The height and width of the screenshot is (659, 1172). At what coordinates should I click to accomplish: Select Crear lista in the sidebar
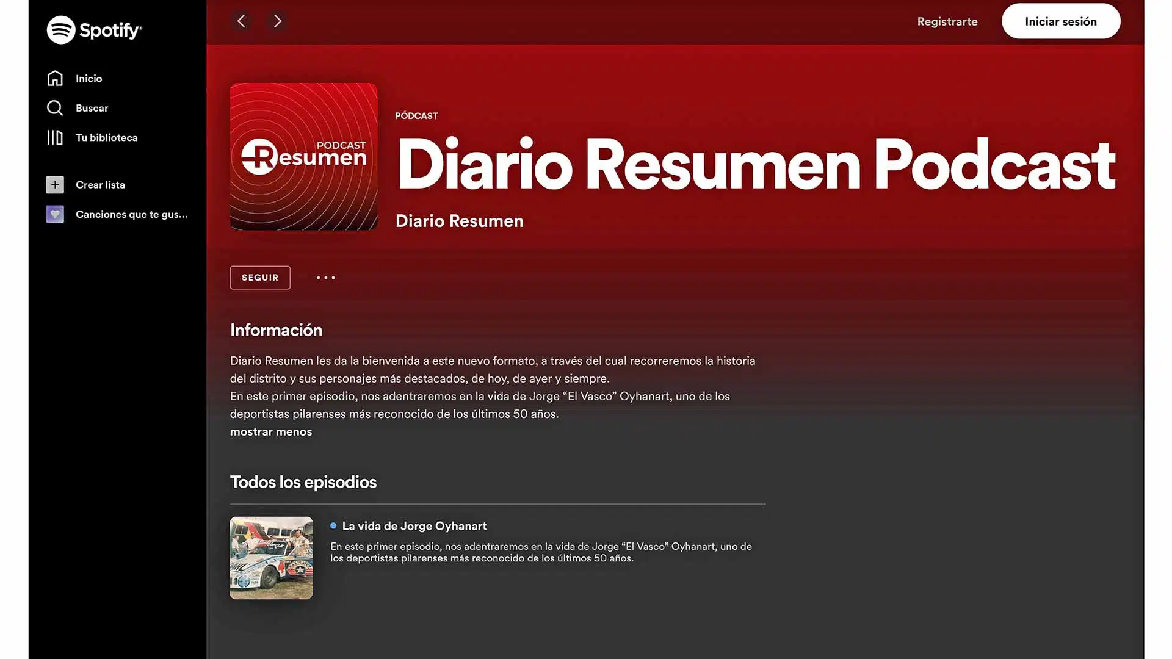click(x=101, y=184)
